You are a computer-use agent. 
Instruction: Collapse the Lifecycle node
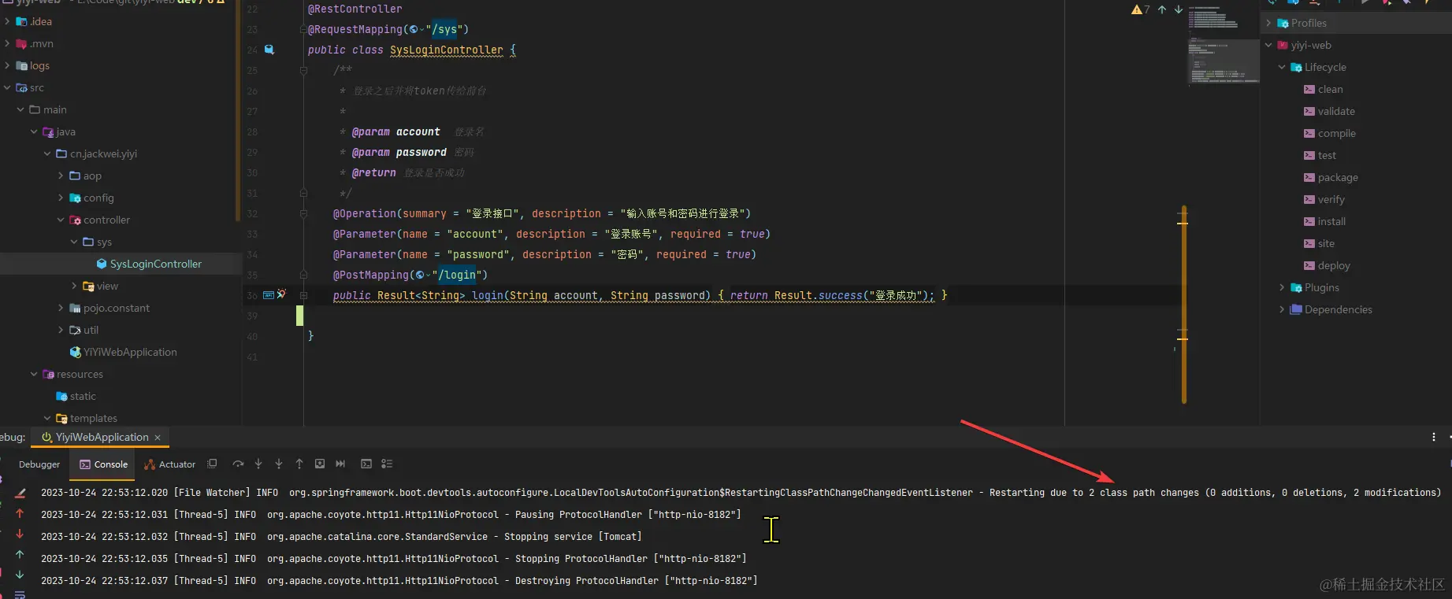pyautogui.click(x=1282, y=67)
